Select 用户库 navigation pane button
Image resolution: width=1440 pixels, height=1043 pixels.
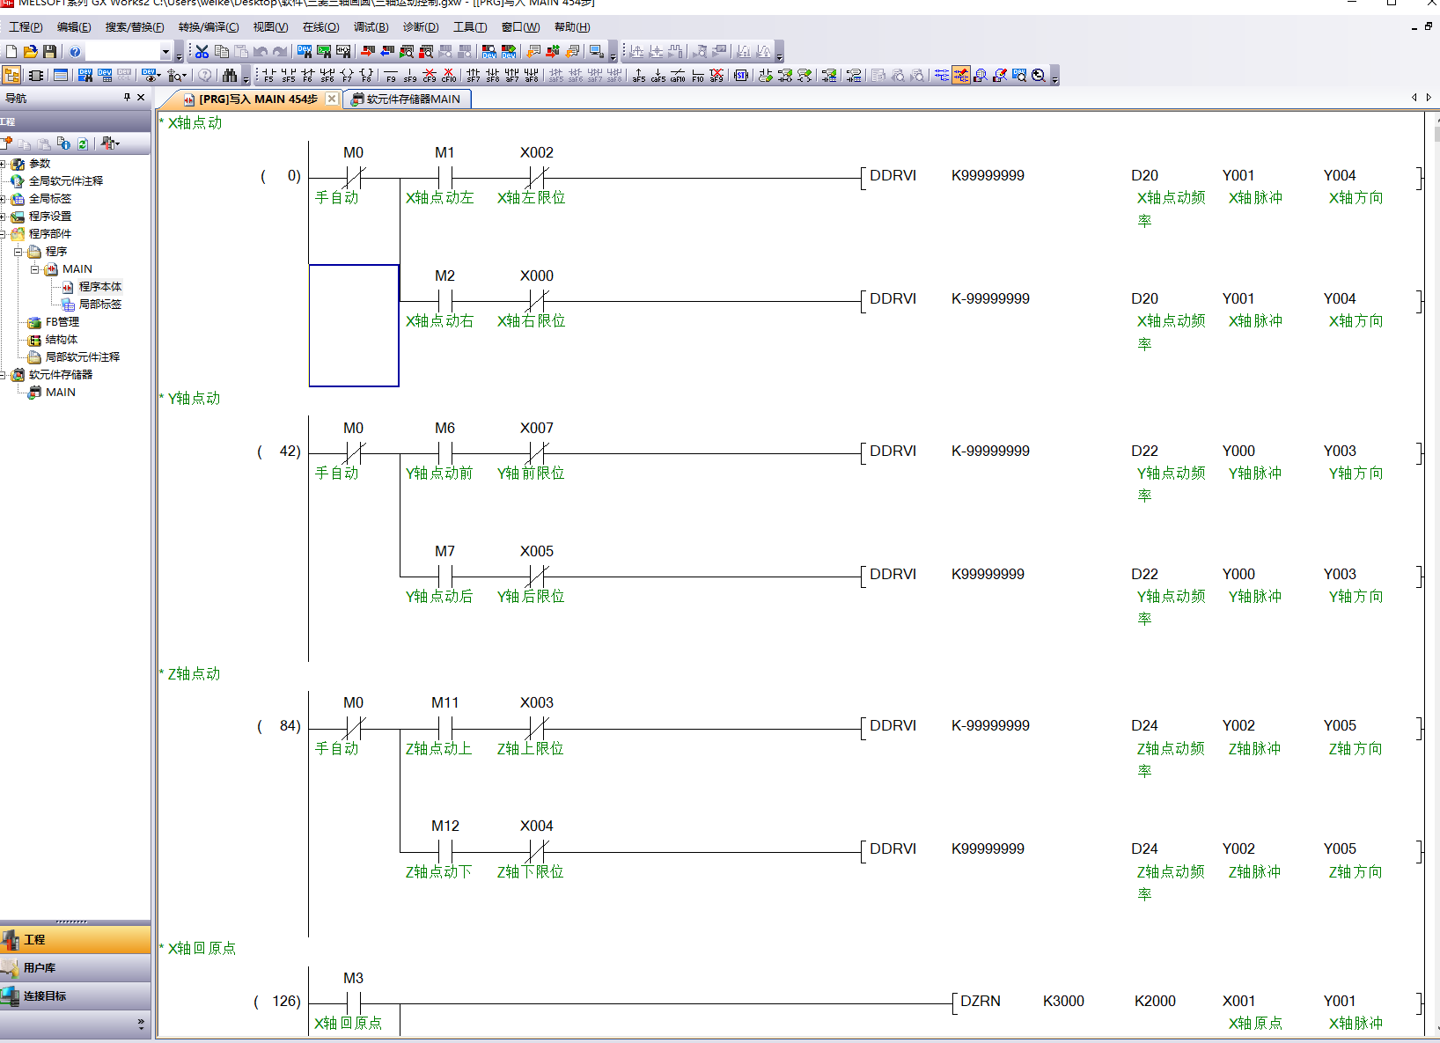76,967
